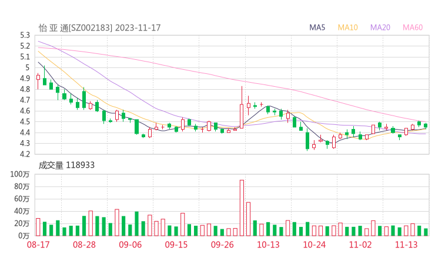Click the 20万 volume axis label
This screenshot has width=435, height=258.
[22, 223]
